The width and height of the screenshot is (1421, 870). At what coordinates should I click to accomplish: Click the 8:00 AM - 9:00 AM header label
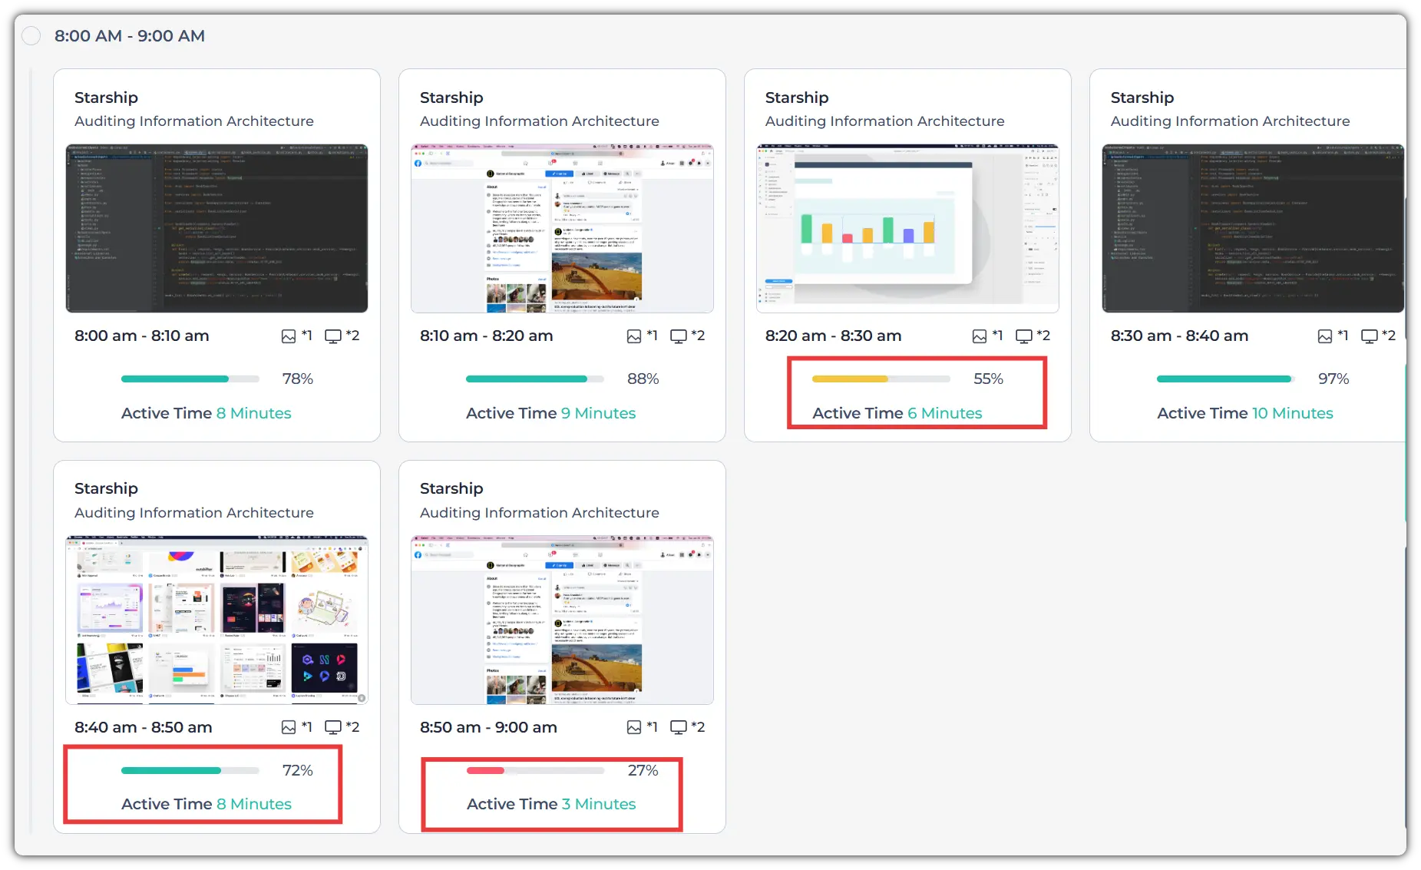pos(130,36)
